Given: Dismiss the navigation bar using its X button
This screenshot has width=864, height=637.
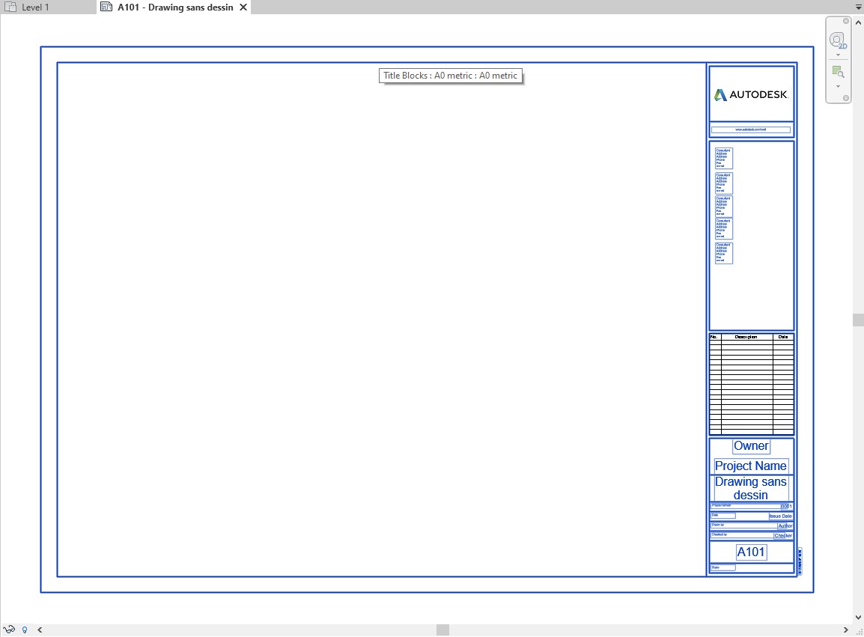Looking at the screenshot, I should point(846,21).
